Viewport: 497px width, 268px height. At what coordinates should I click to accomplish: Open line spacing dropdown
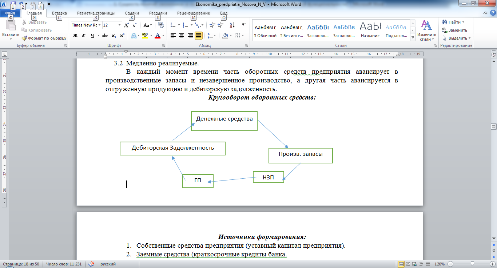tap(211, 35)
